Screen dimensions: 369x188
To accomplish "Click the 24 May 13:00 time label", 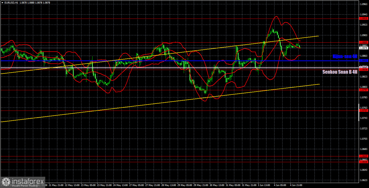I will tap(120, 185).
